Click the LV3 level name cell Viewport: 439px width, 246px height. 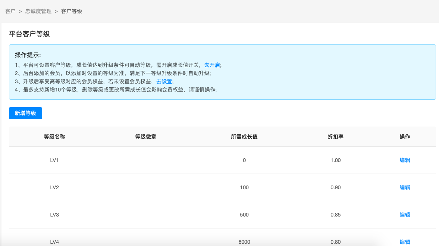pyautogui.click(x=54, y=215)
